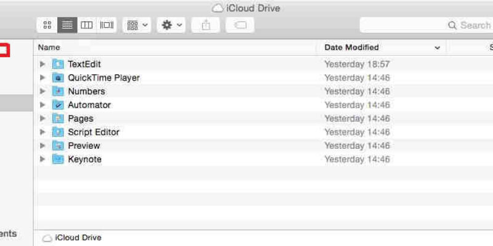This screenshot has width=493, height=246.
Task: Select the Preview folder icon
Action: click(58, 146)
